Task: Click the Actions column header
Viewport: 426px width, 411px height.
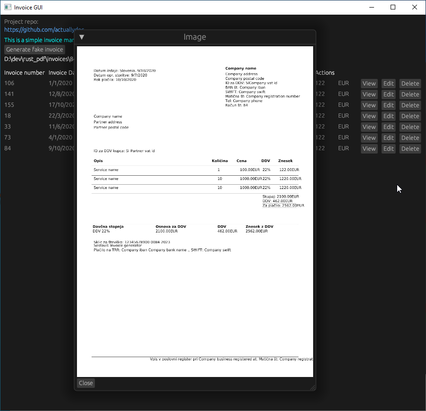Action: point(325,73)
